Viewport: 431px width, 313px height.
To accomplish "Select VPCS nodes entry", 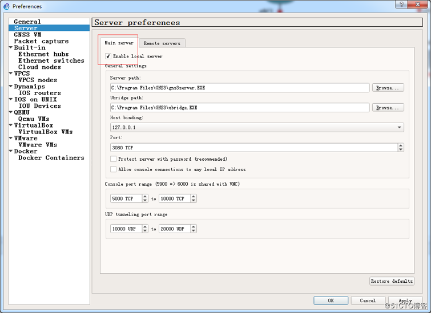I will 38,80.
